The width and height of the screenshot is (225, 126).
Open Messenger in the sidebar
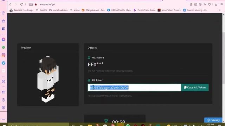(x=4, y=40)
